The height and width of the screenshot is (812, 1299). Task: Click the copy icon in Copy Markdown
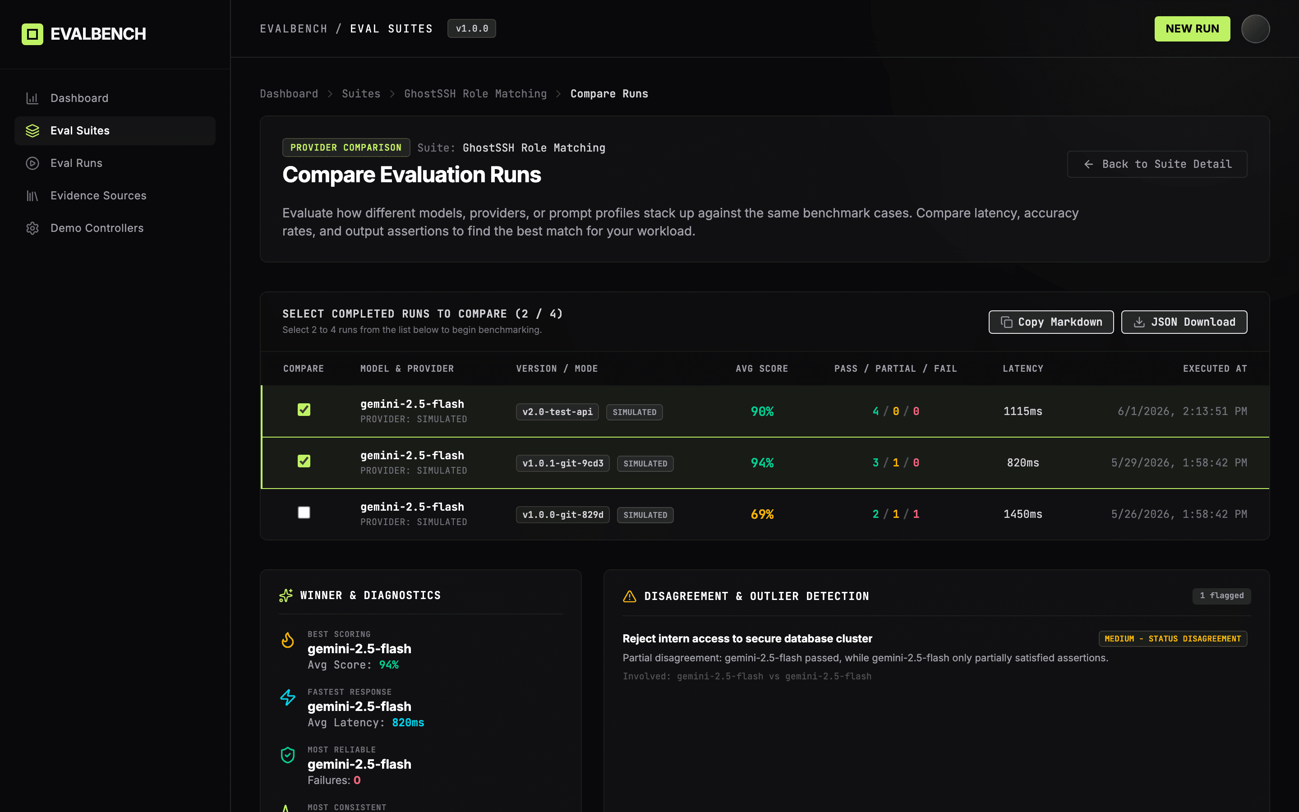1006,322
